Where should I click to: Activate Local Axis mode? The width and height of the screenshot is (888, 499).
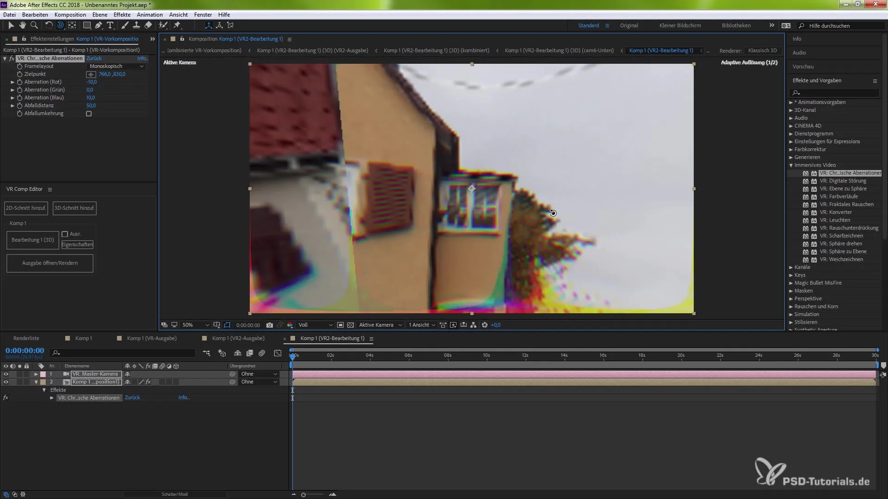coord(209,25)
